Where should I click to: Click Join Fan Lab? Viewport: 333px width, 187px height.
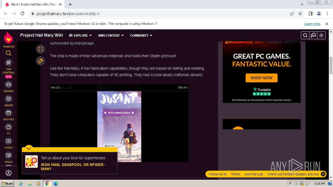pos(254,174)
